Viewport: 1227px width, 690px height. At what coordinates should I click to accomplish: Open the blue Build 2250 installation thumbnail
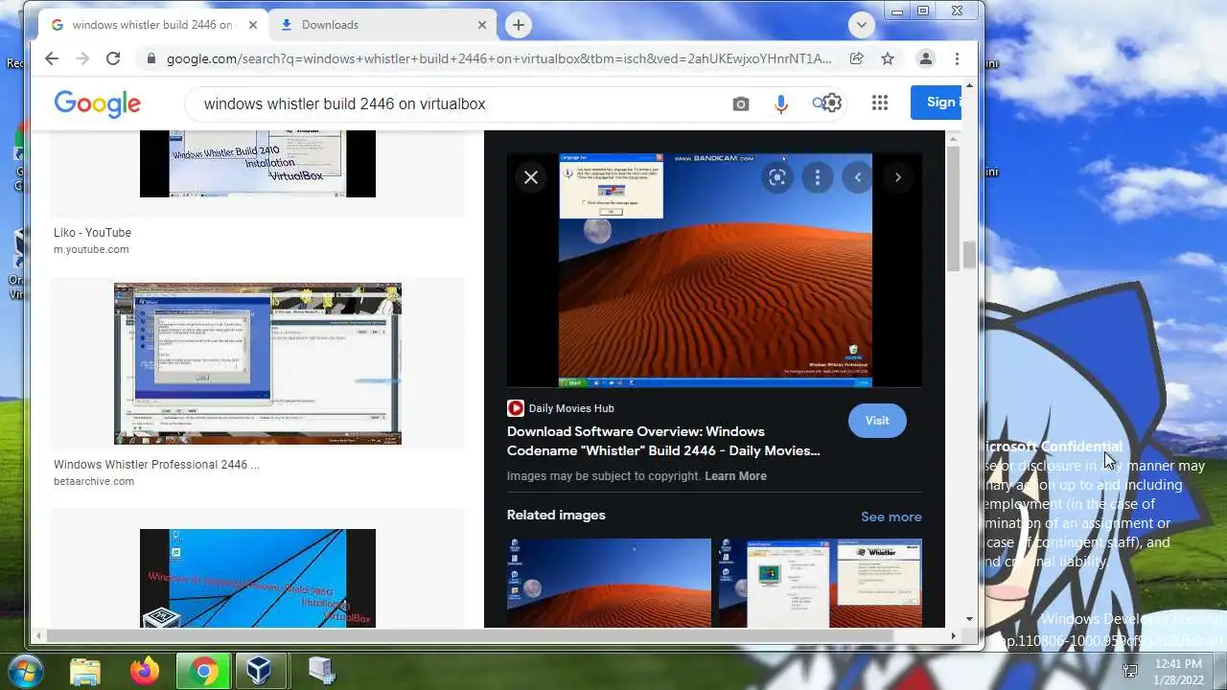(x=258, y=578)
